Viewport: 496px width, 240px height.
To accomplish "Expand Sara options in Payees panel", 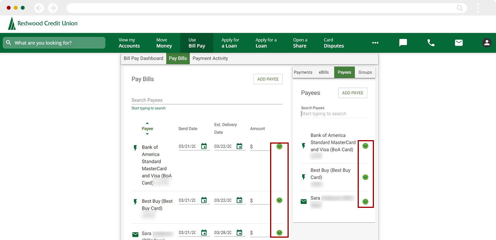I will pos(365,202).
